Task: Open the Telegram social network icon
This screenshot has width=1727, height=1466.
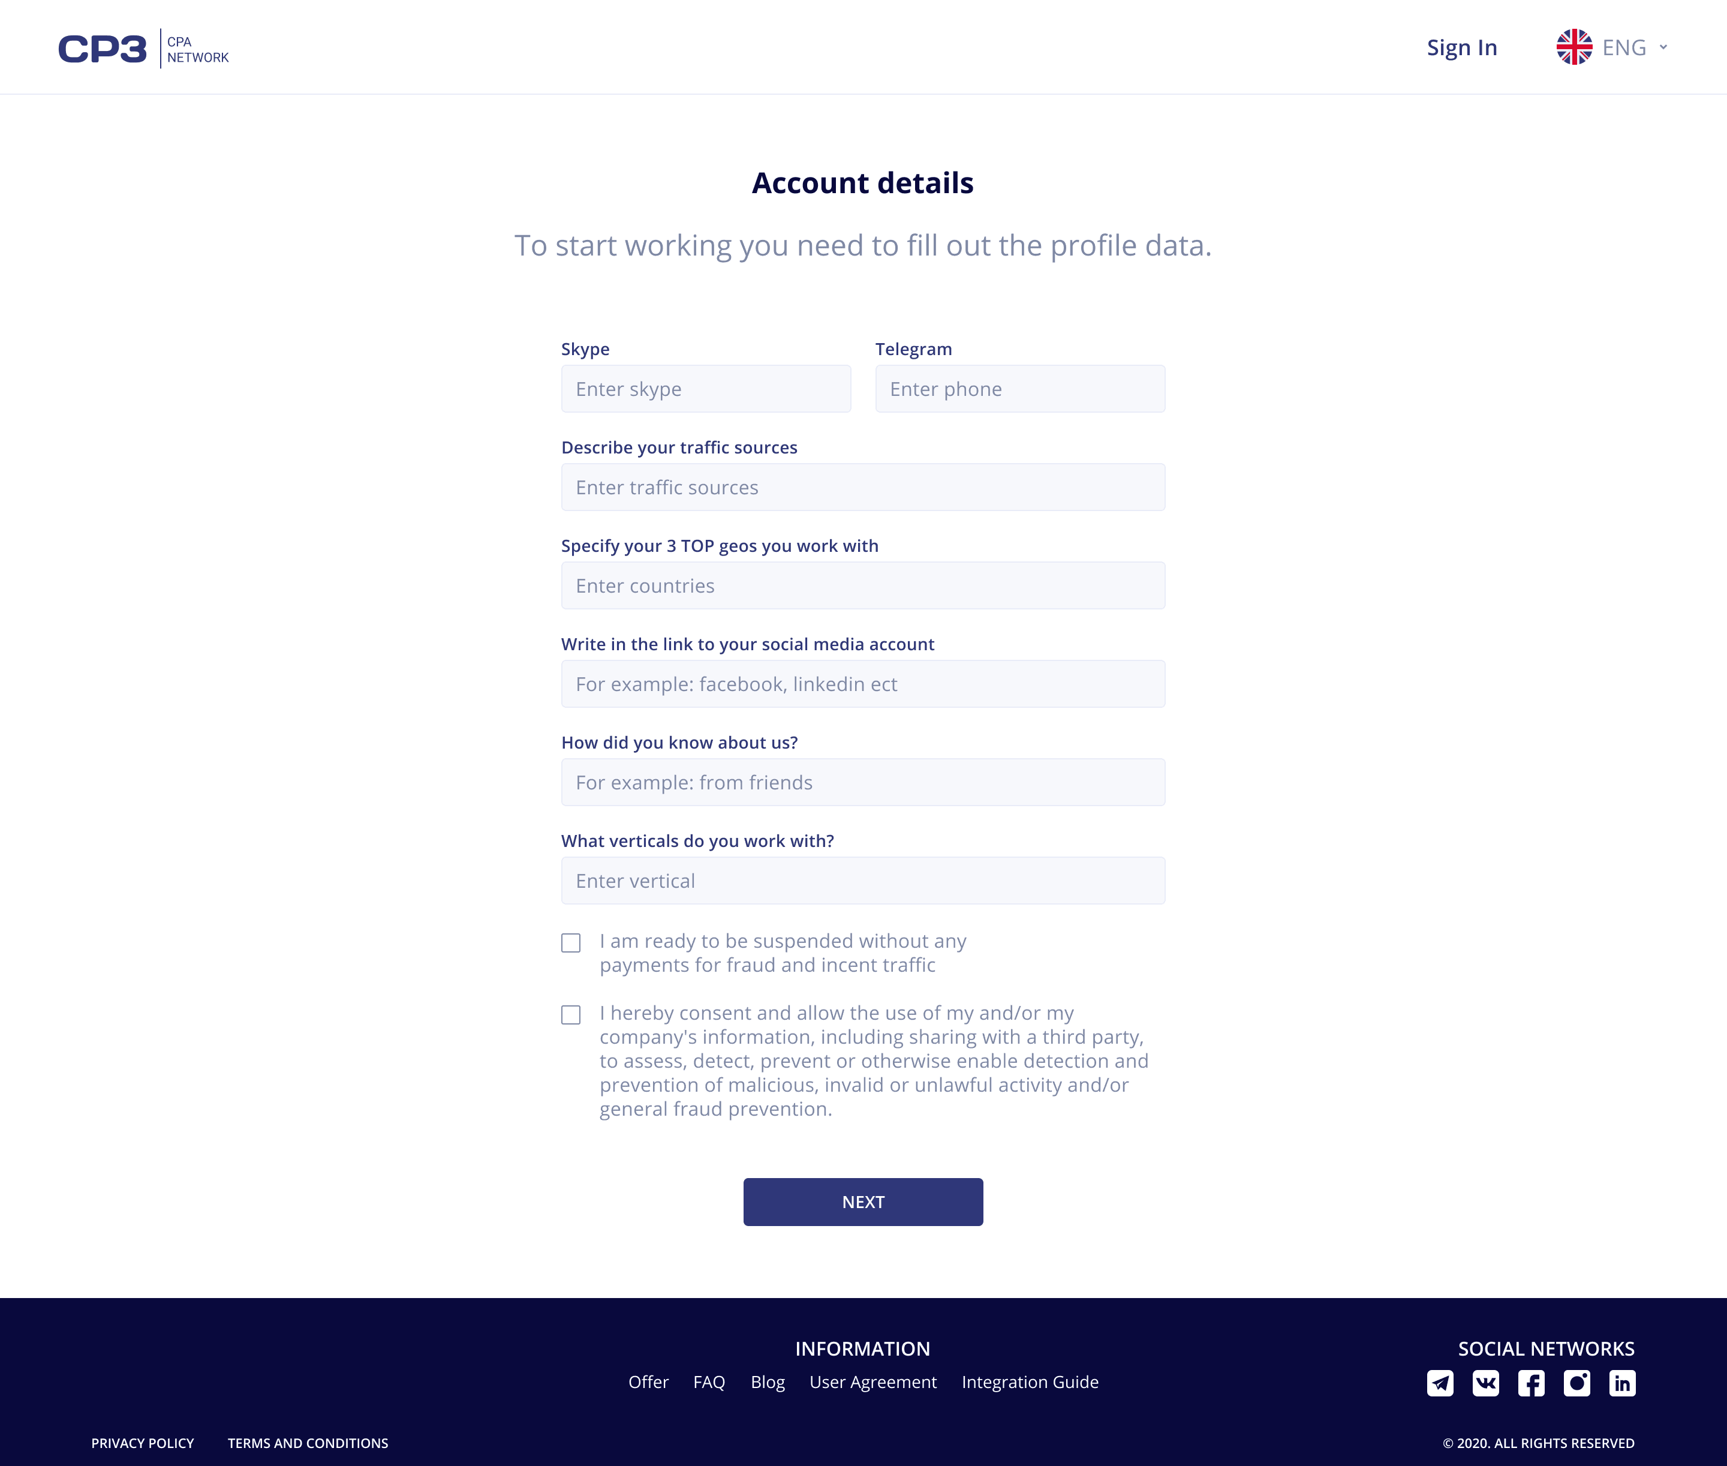Action: pos(1440,1383)
